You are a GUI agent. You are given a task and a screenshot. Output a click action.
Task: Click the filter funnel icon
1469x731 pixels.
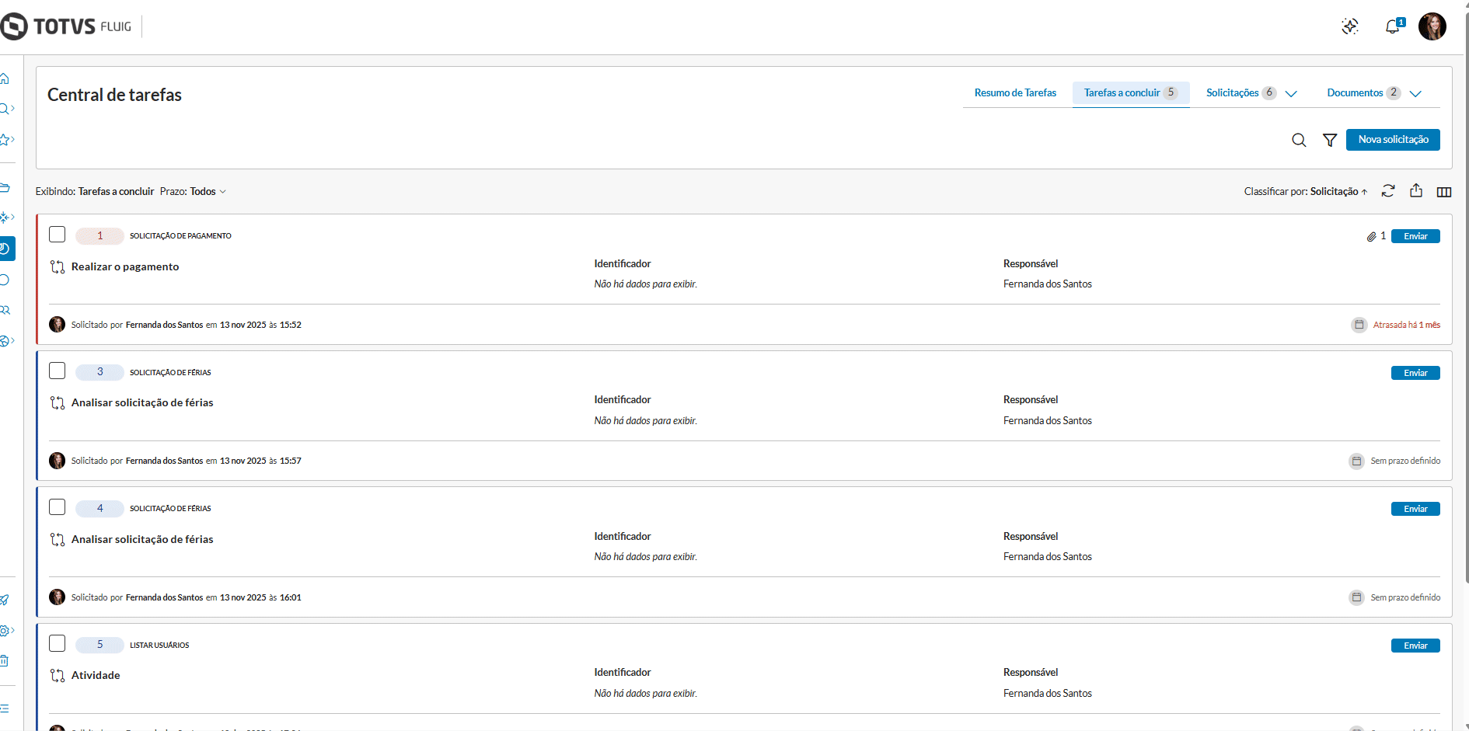[1330, 140]
